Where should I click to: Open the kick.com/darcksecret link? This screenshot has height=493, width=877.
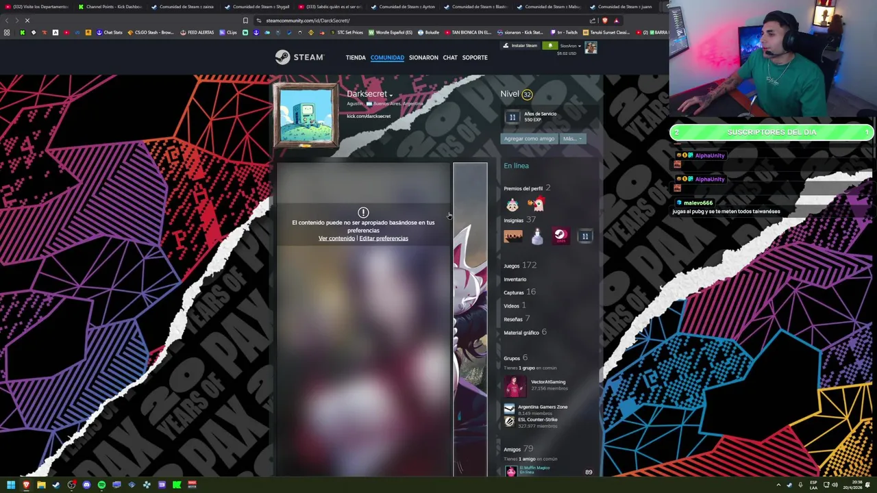369,116
